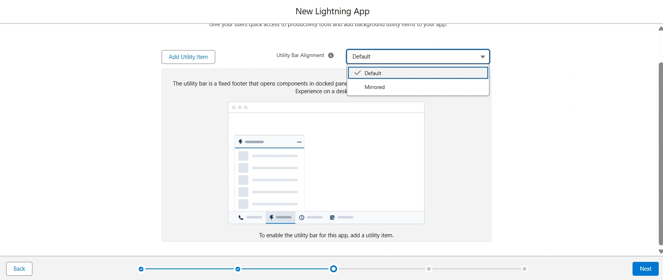Screen dimensions: 663x280
Task: Click the vertical scrollbar thumb
Action: tap(661, 153)
